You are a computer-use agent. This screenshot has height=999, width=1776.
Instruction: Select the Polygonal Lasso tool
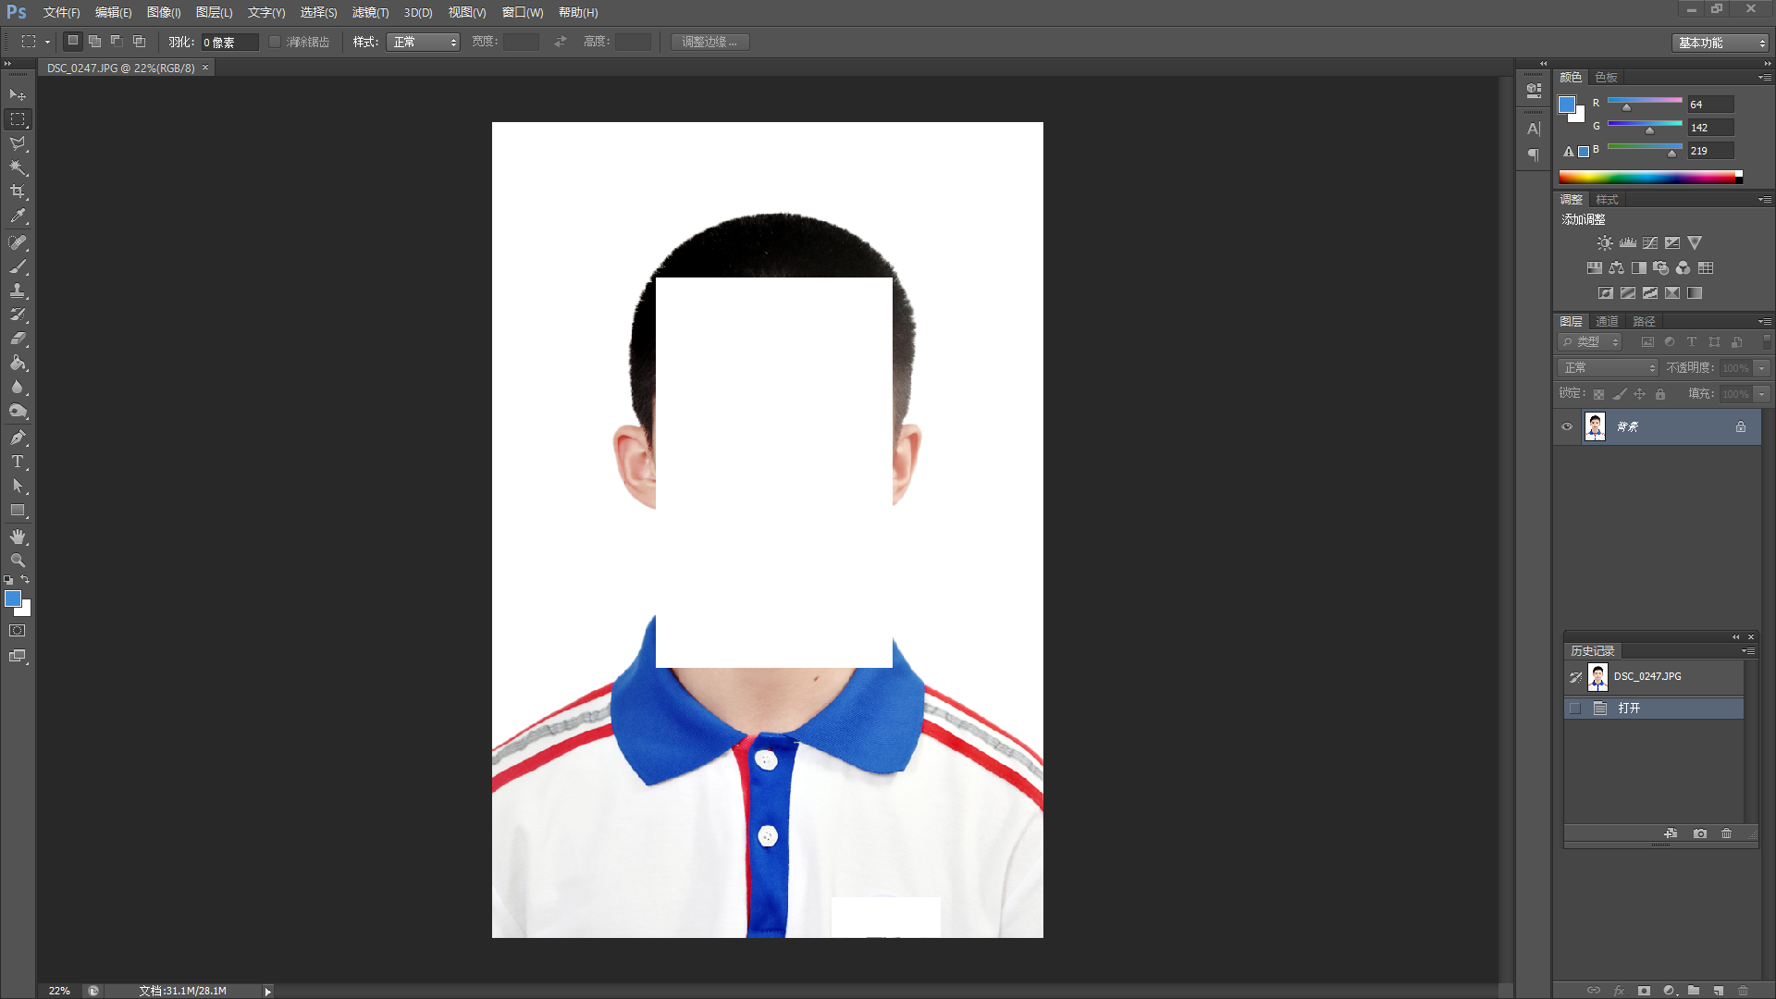18,143
